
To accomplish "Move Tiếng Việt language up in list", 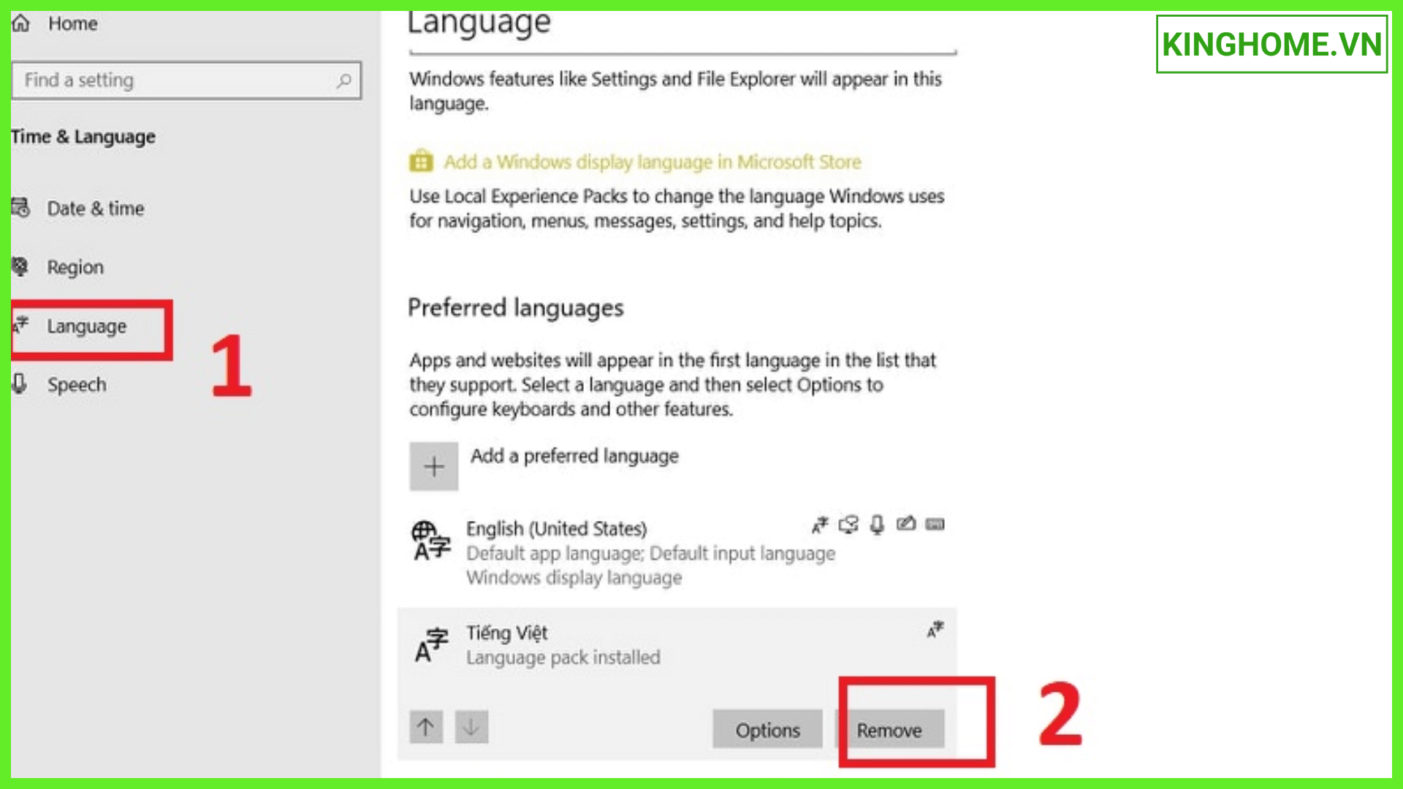I will click(x=425, y=728).
